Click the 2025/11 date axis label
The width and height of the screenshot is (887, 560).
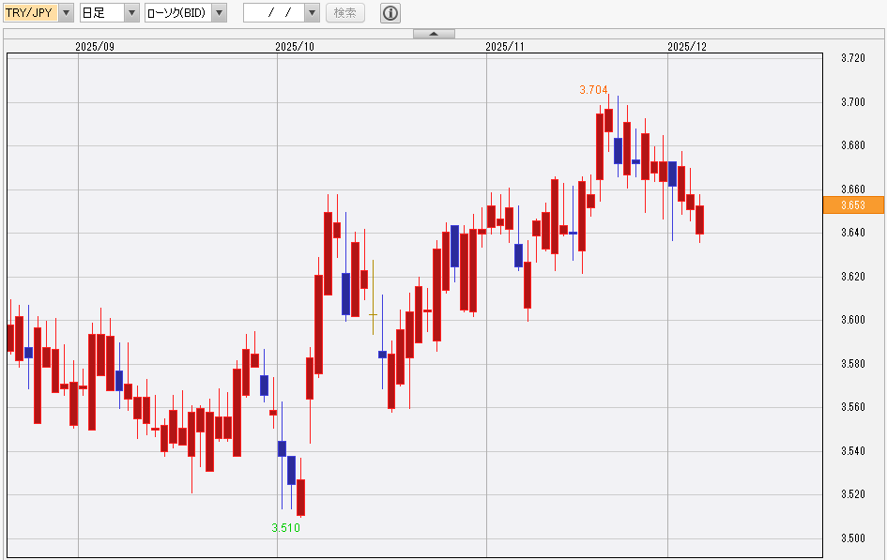[505, 47]
